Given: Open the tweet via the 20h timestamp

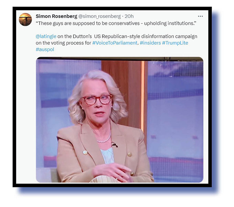Looking at the screenshot, I should point(129,16).
